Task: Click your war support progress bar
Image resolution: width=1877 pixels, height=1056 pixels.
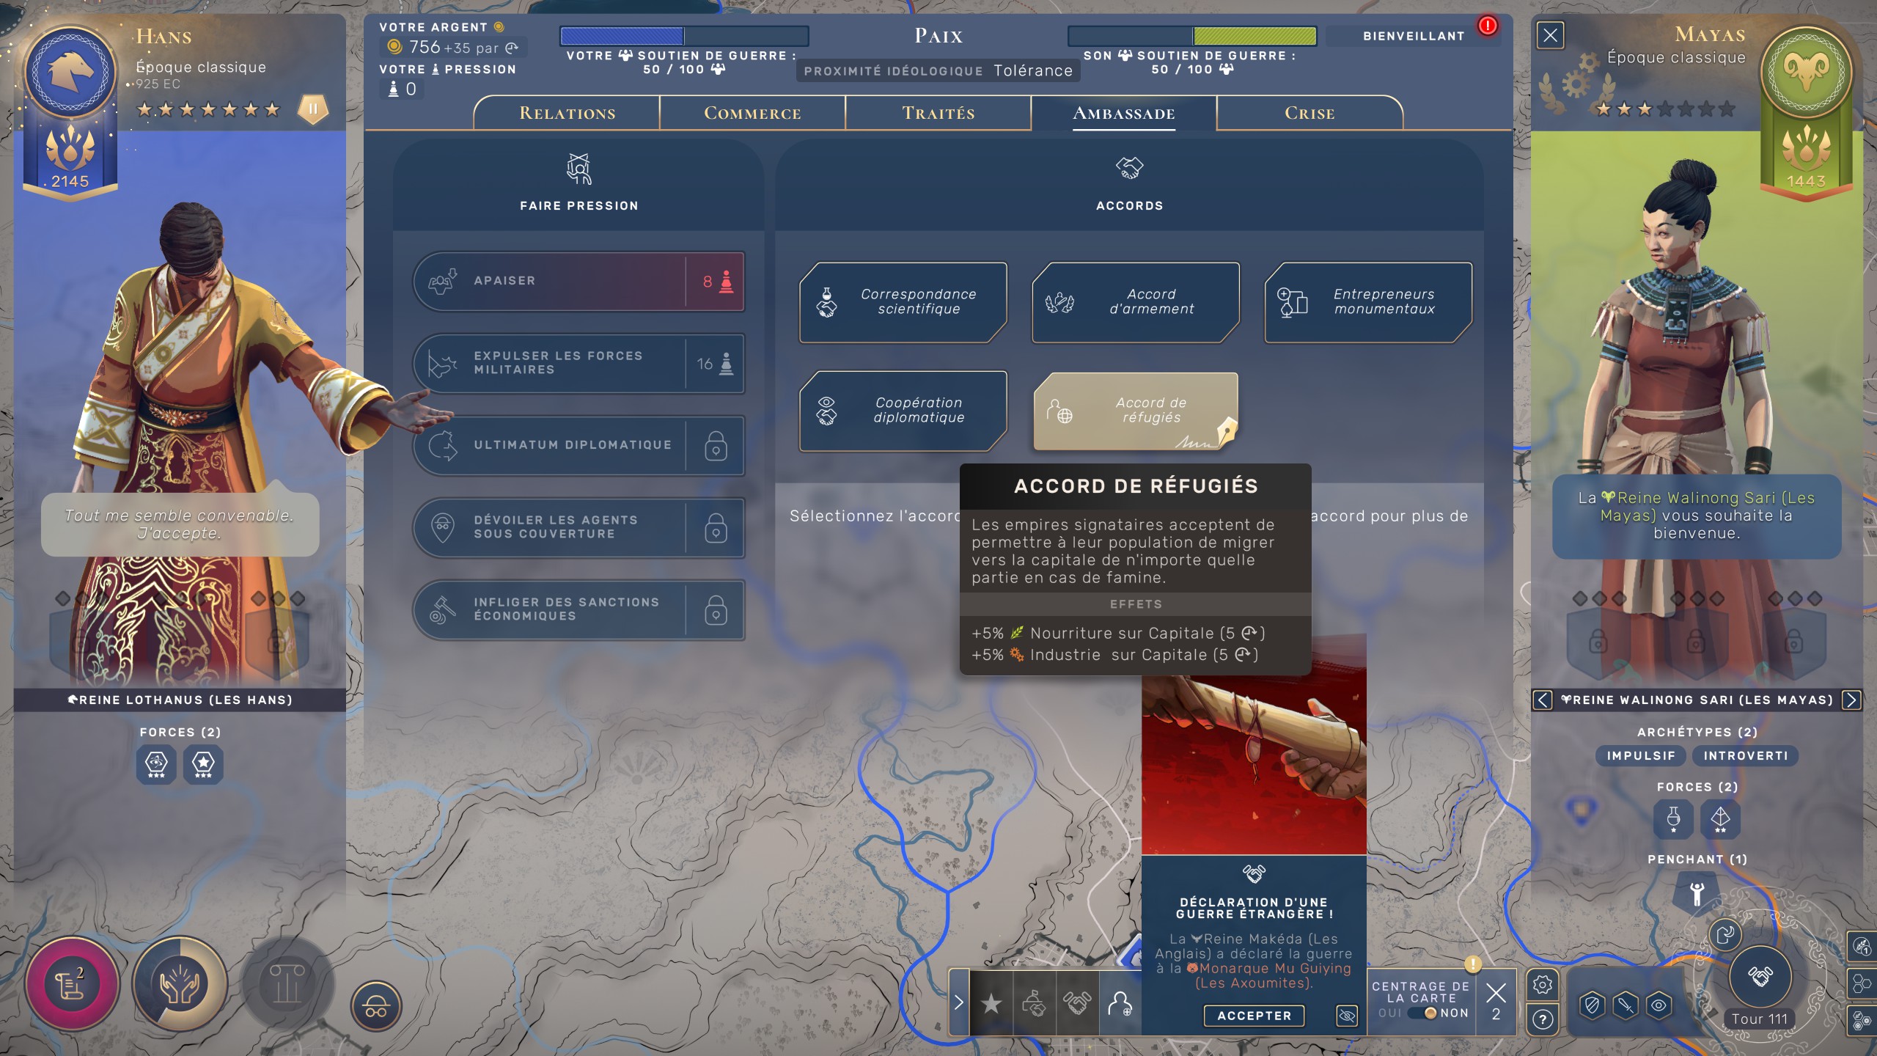Action: click(683, 36)
